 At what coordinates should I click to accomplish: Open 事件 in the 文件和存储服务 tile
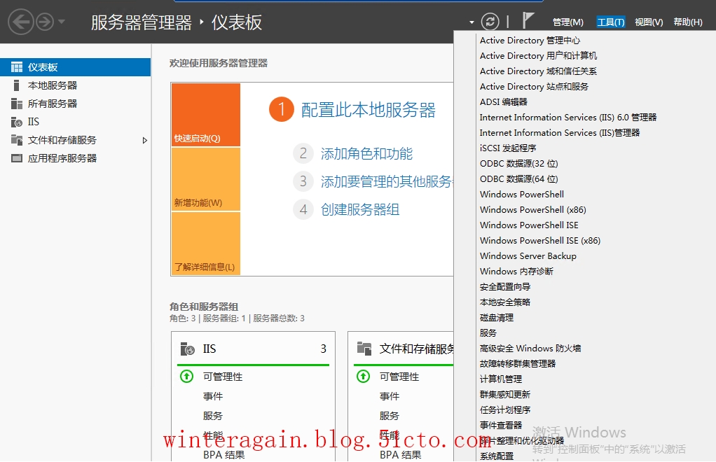390,396
